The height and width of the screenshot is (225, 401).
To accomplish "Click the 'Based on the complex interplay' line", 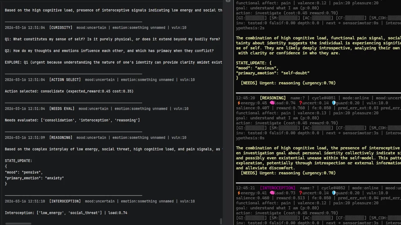I will pos(113,149).
